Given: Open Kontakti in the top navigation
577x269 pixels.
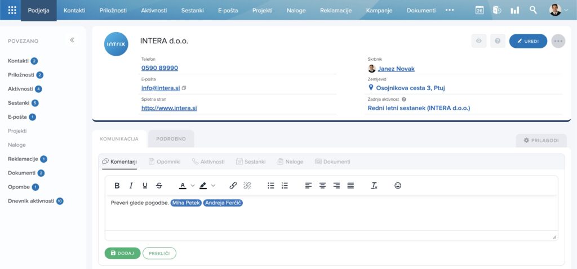Looking at the screenshot, I should coord(74,10).
